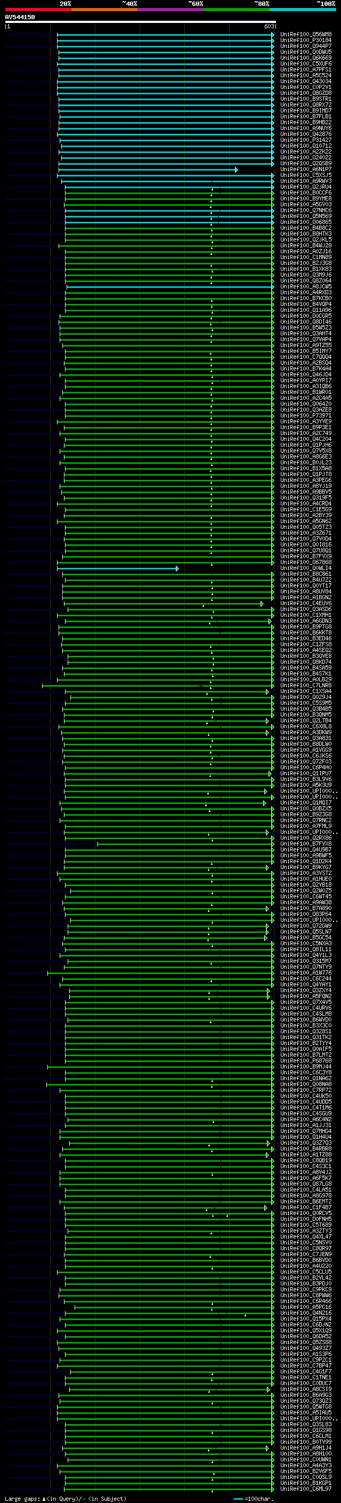Select label UniRef100_C5XSJ5
The image size is (341, 1503).
point(306,175)
